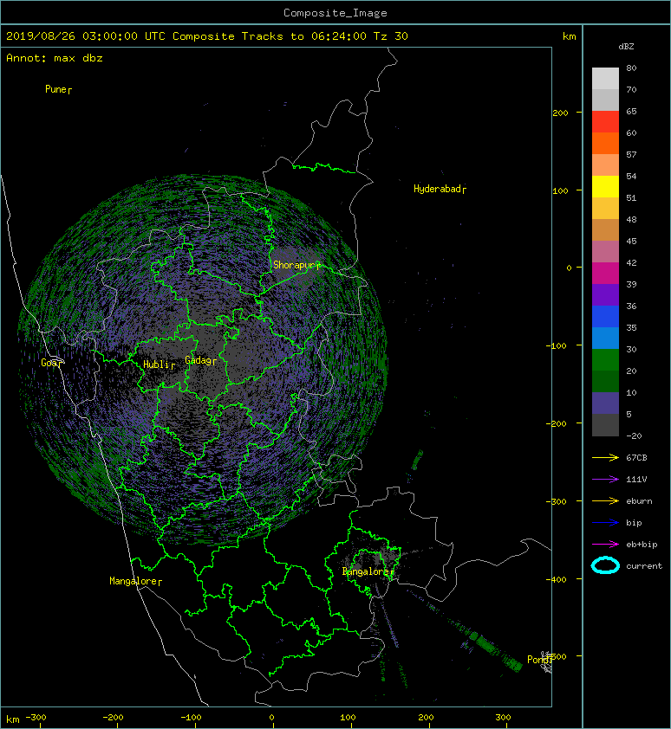Select the Hyderabad city label
Viewport: 671px width, 729px height.
[437, 189]
